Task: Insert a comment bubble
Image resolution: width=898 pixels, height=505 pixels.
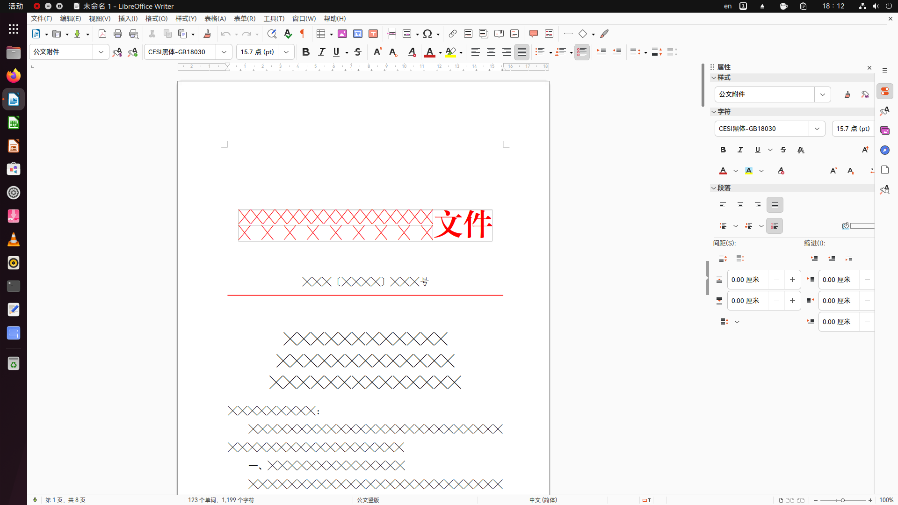Action: point(534,34)
